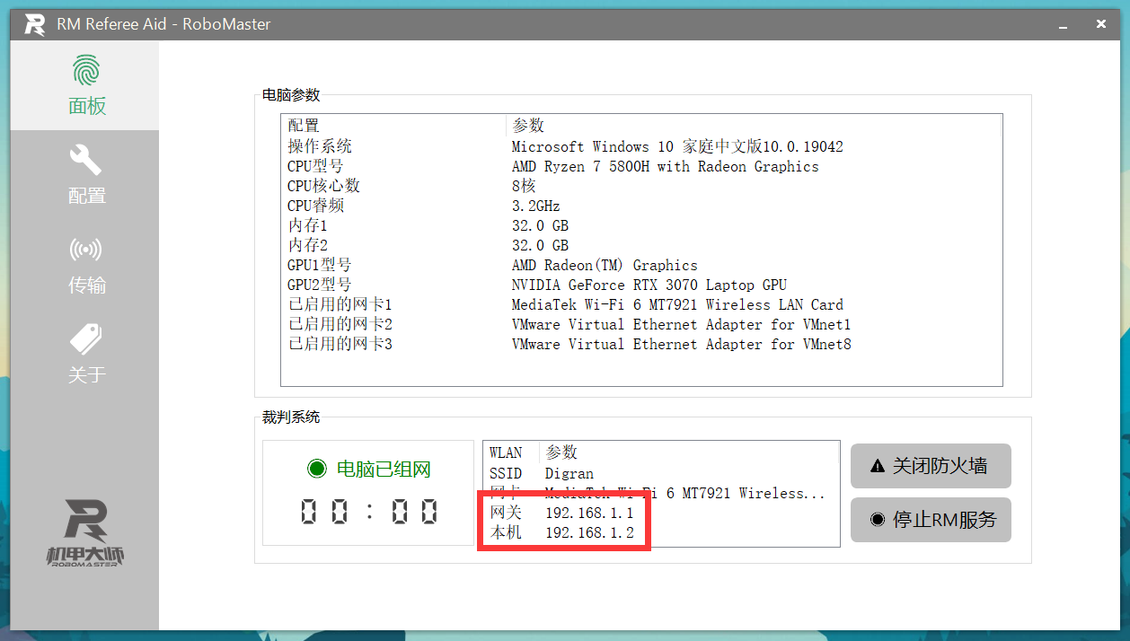Select the 网关 192.168.1.1 row
Image resolution: width=1130 pixels, height=641 pixels.
tap(661, 513)
